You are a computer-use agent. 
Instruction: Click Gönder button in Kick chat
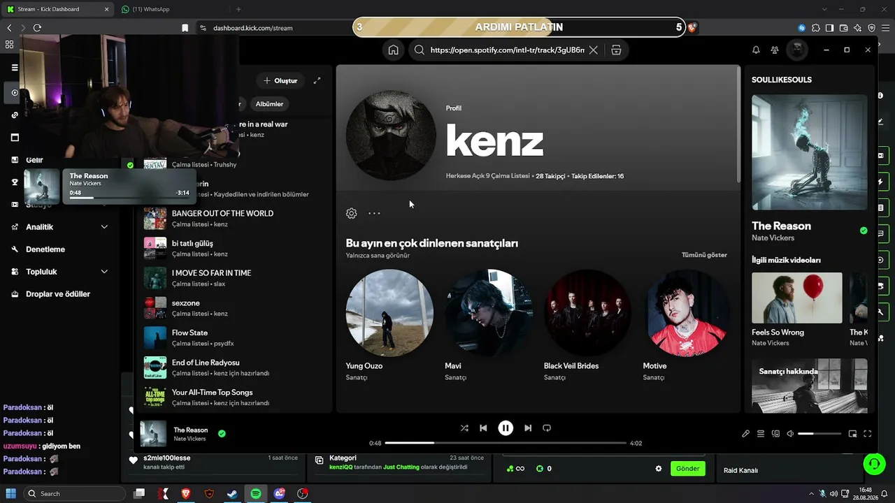click(687, 469)
